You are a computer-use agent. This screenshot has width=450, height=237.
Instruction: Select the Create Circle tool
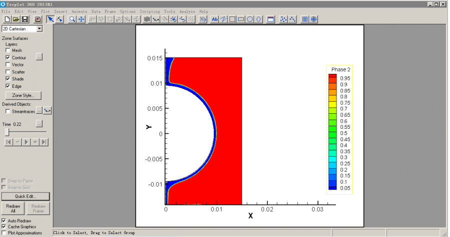pyautogui.click(x=250, y=19)
